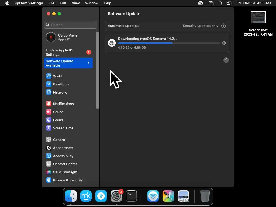Launch the mk app in the Dock
The image size is (276, 207).
click(86, 196)
